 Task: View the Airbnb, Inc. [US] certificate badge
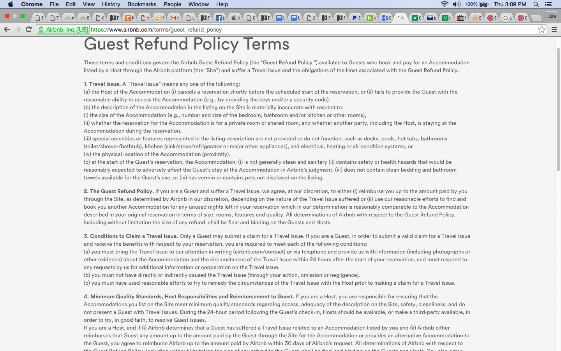[63, 30]
